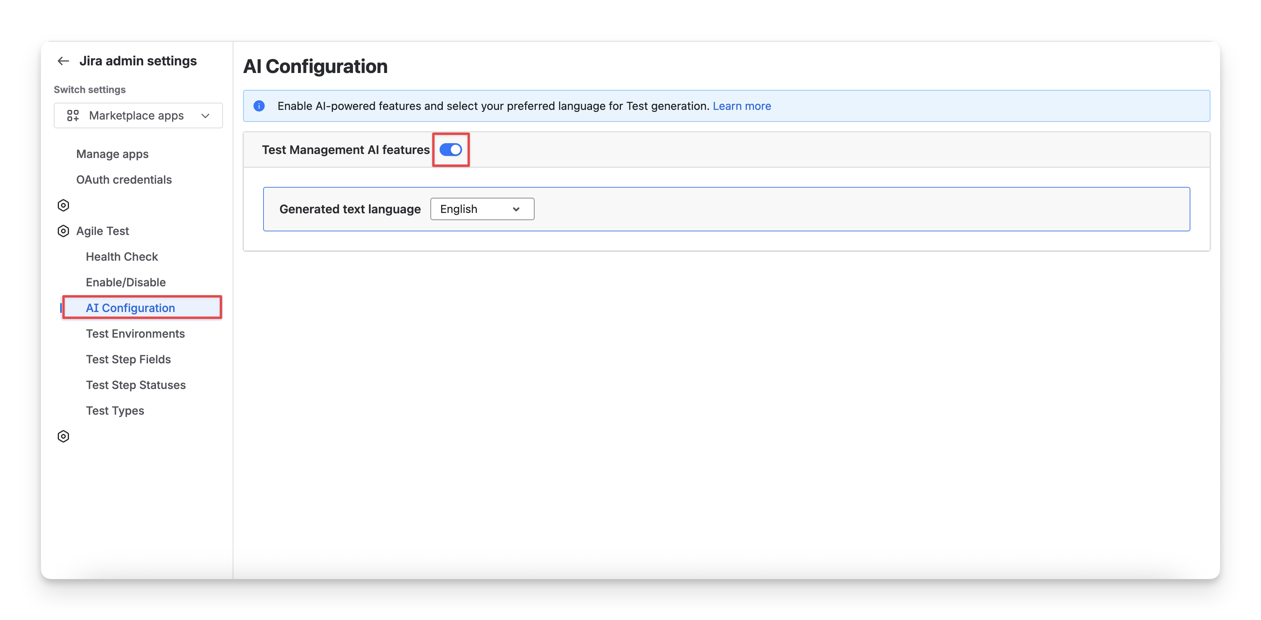Click the chevron in the Marketplace apps selector
Viewport: 1261px width, 620px height.
click(x=206, y=115)
